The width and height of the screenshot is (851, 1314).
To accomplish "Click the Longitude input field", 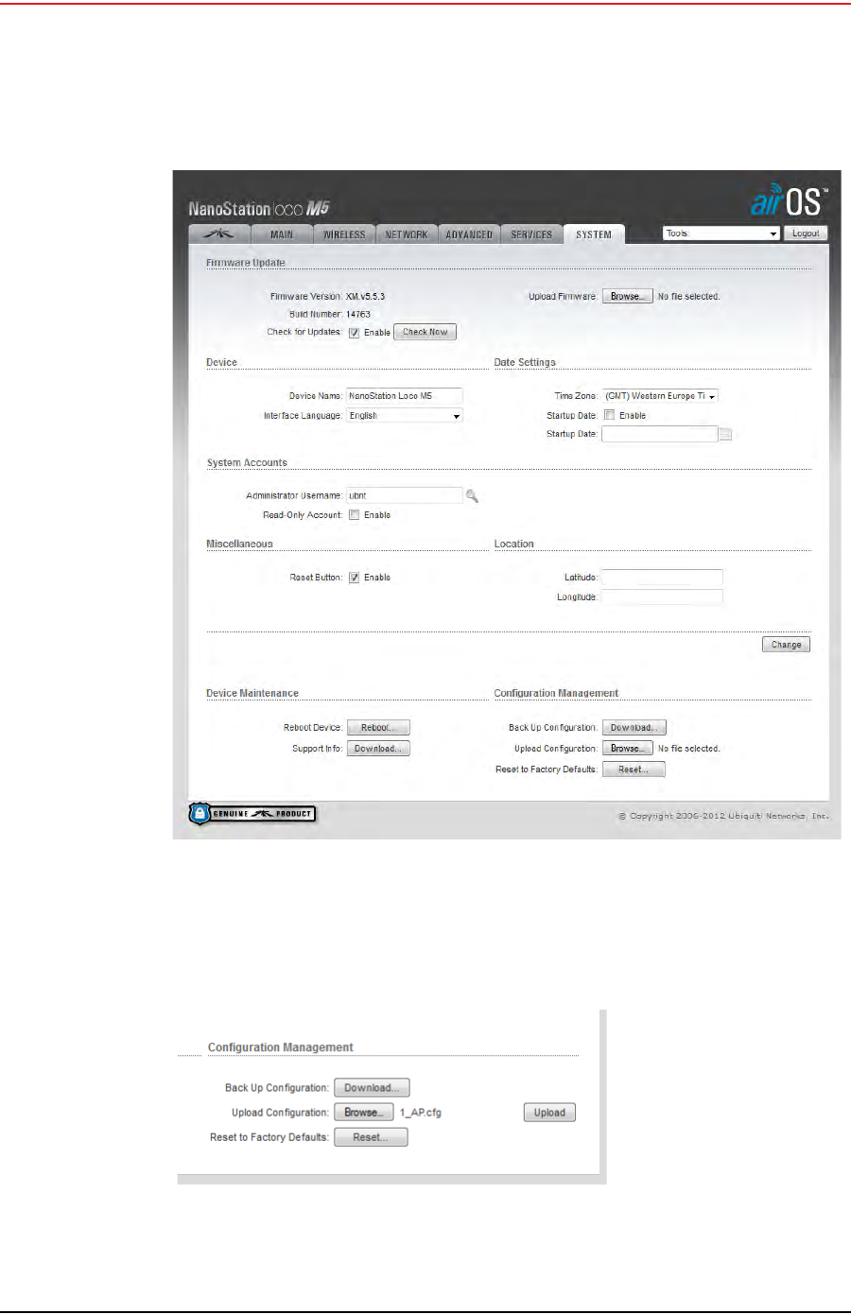I will (662, 596).
